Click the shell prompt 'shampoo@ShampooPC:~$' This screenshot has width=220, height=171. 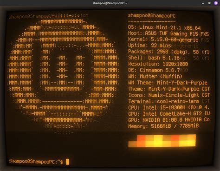click(36, 162)
